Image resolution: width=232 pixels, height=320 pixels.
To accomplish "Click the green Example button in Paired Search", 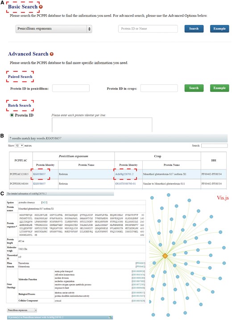I will coord(220,88).
